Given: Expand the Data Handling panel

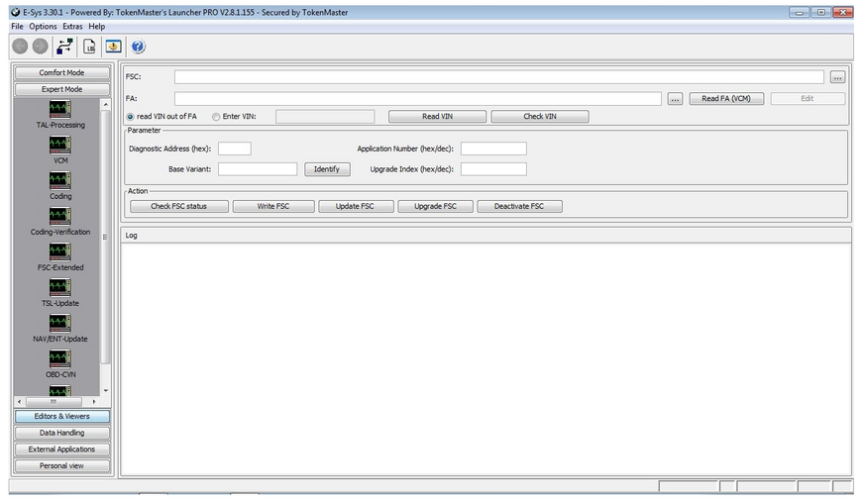Looking at the screenshot, I should point(62,433).
